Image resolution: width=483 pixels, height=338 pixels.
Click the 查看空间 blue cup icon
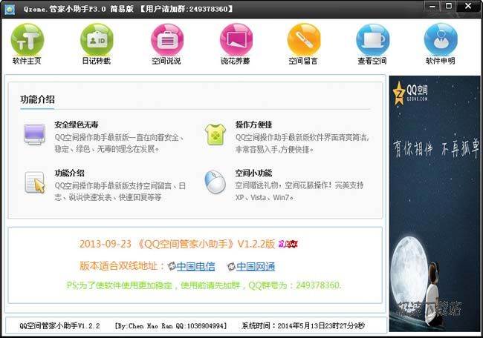(x=373, y=40)
